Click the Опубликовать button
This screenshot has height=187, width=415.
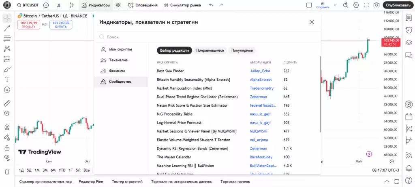click(x=398, y=5)
